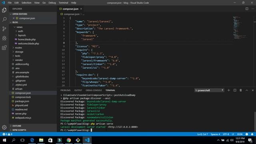Open the Debug view in activity bar
This screenshot has width=256, height=144.
[x=4, y=38]
